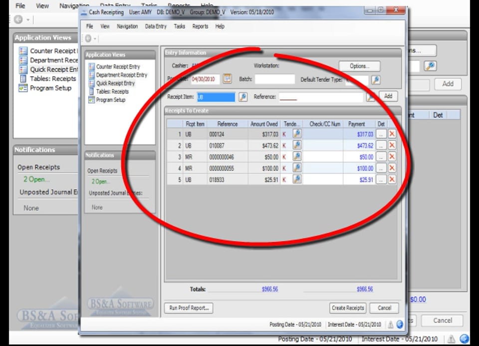Click warning icon in background window status bar

[x=451, y=339]
